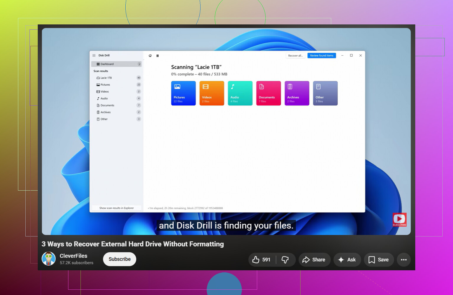Open the Audio category tile
This screenshot has height=295, width=453.
[240, 93]
